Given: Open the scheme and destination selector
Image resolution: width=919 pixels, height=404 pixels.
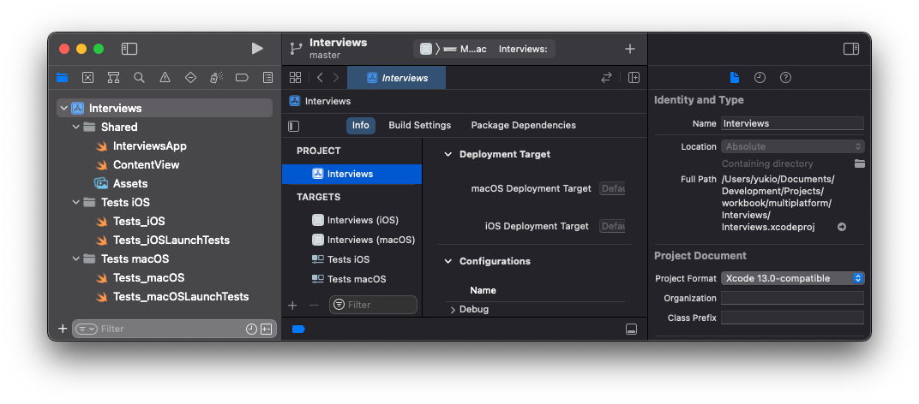Looking at the screenshot, I should pos(484,49).
